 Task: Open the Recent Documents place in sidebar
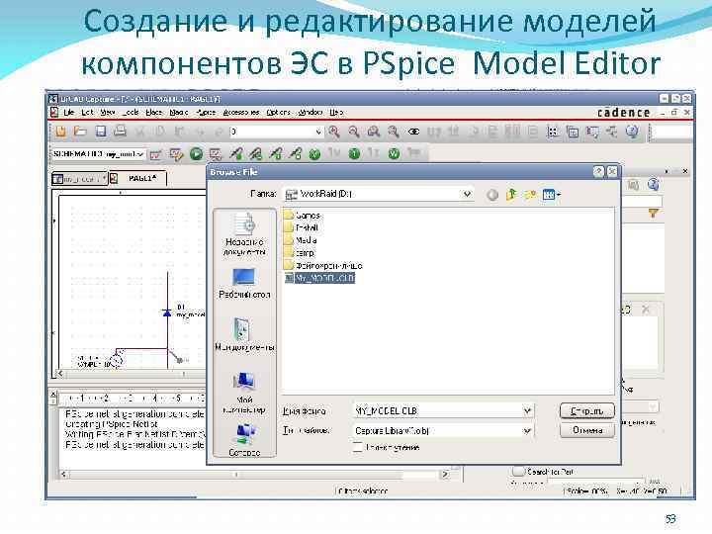(244, 234)
